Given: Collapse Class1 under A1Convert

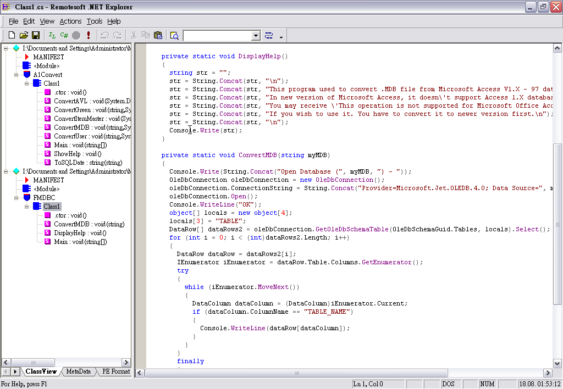Looking at the screenshot, I should (x=26, y=84).
